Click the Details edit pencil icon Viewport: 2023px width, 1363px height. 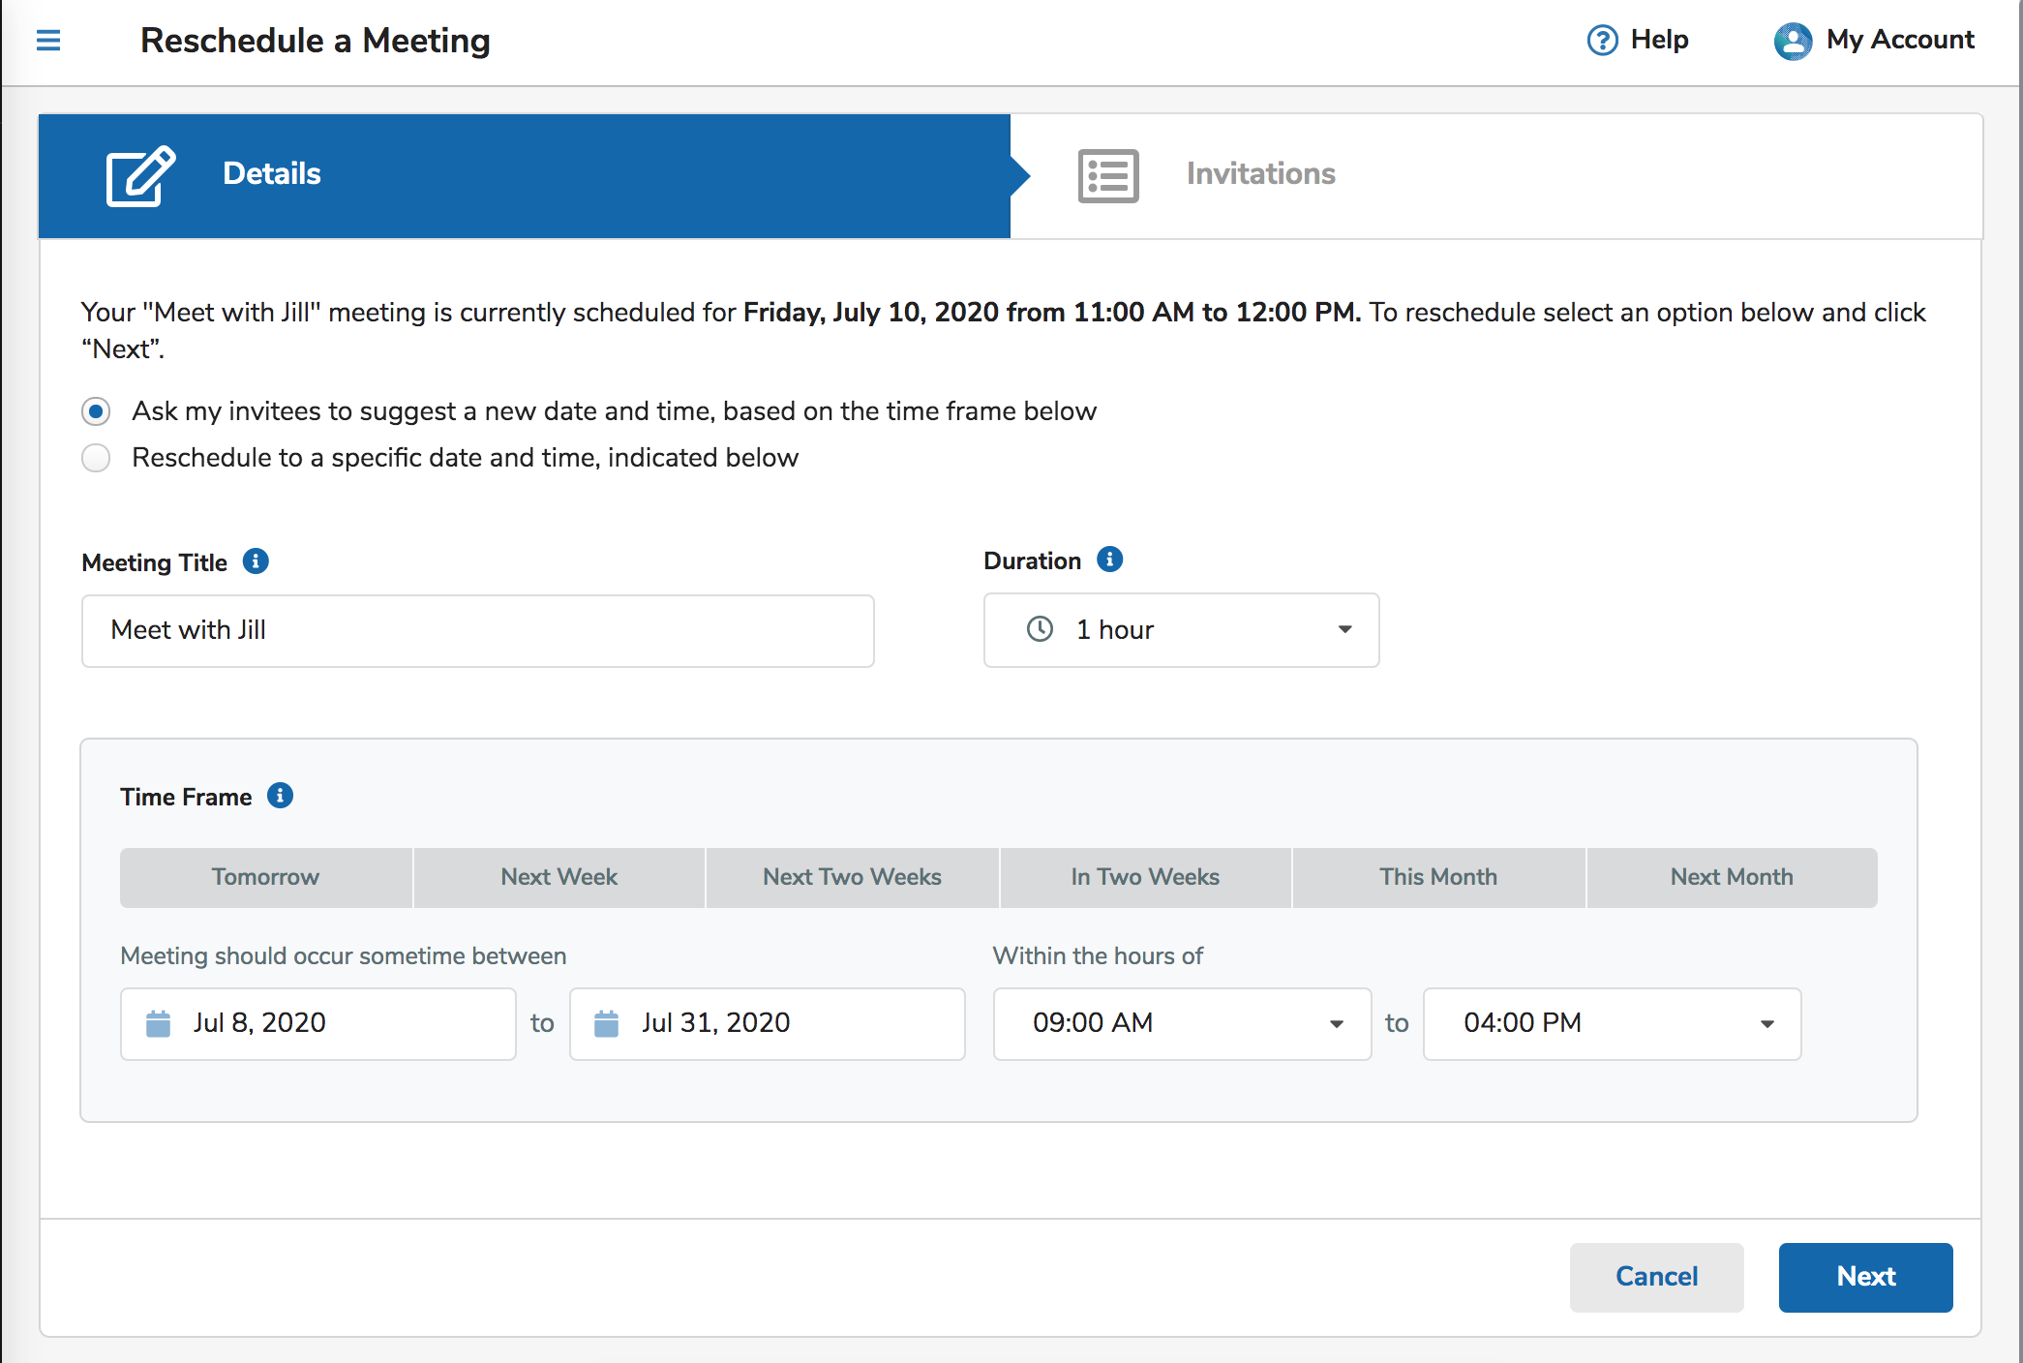point(140,175)
